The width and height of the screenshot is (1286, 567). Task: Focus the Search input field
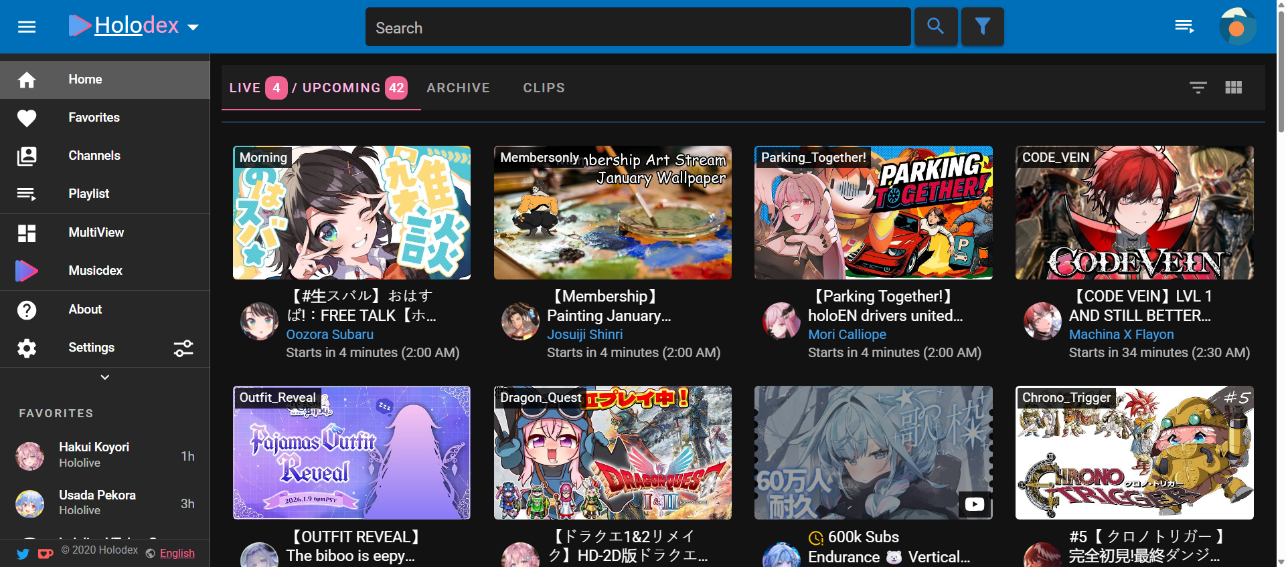[638, 27]
